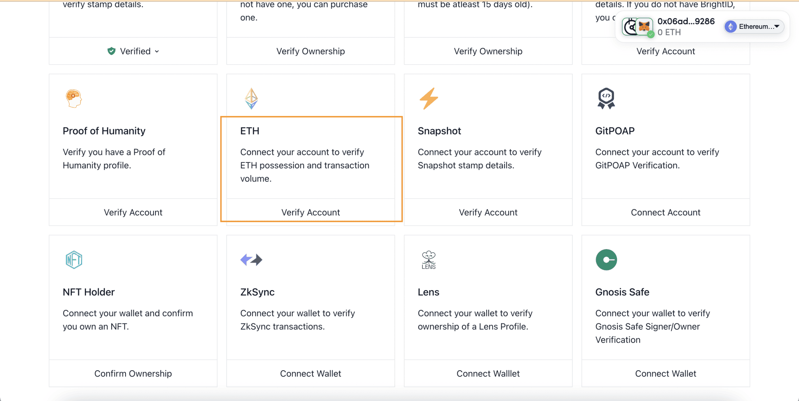Image resolution: width=799 pixels, height=401 pixels.
Task: Click Verify Account under Proof of Humanity
Action: point(133,212)
